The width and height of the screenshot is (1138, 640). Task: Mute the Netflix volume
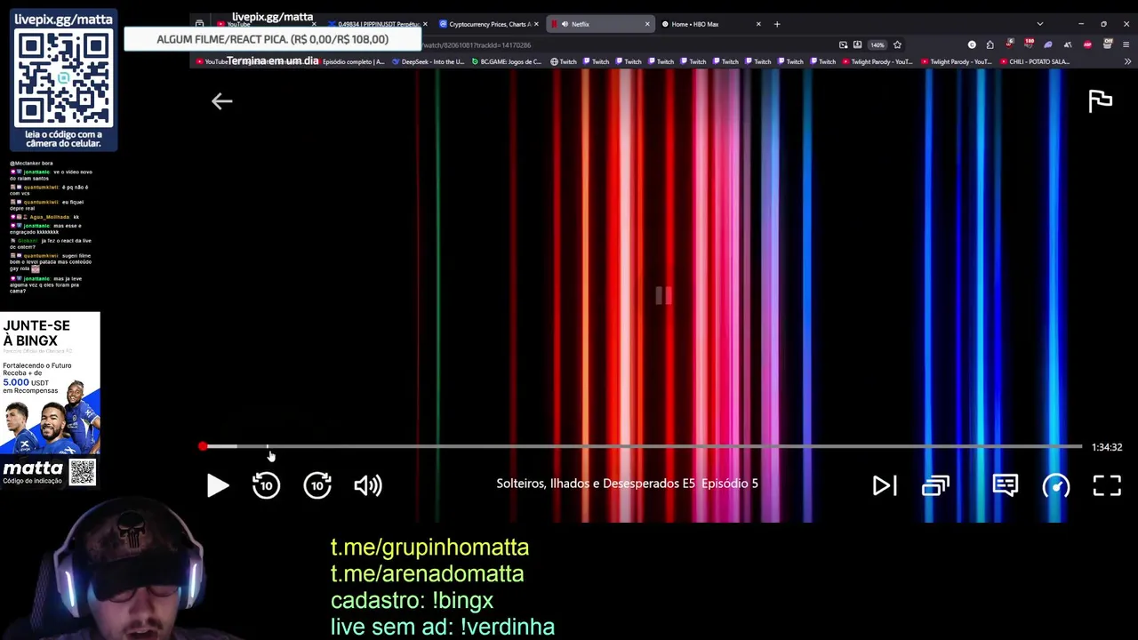pyautogui.click(x=368, y=485)
